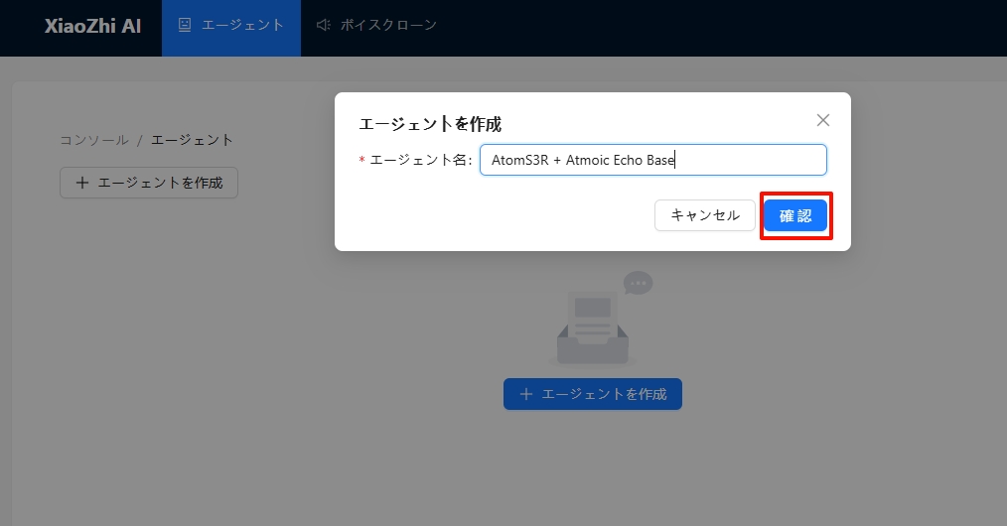Click the エージェント breadcrumb item

click(192, 140)
